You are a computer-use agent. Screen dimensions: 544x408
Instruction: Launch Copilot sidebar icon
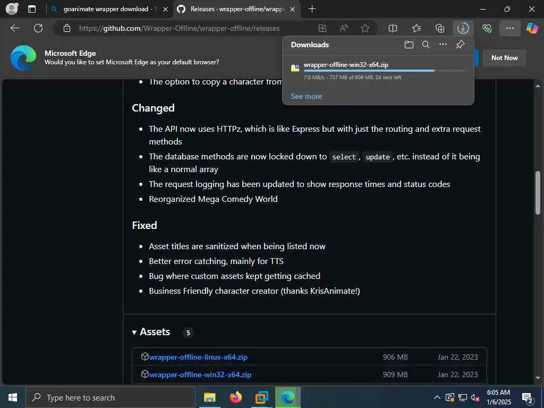(x=532, y=29)
